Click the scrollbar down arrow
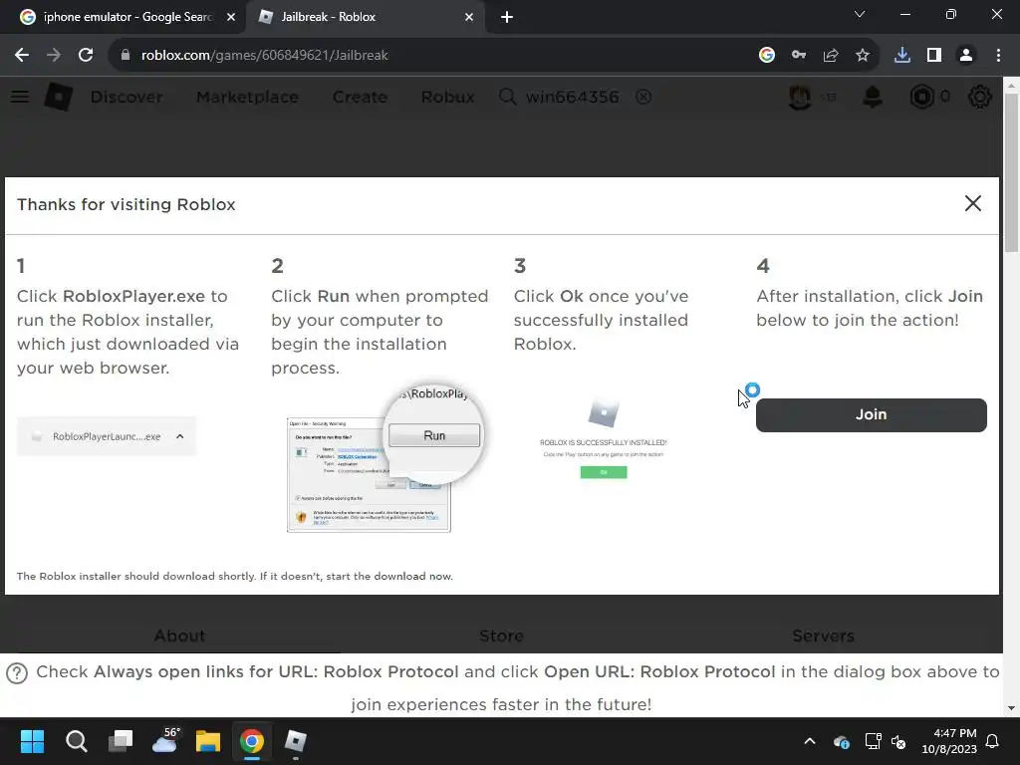This screenshot has height=765, width=1020. [x=1012, y=708]
